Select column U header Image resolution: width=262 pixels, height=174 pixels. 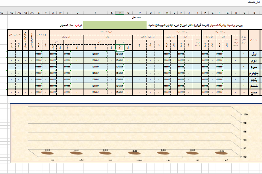coord(72,13)
